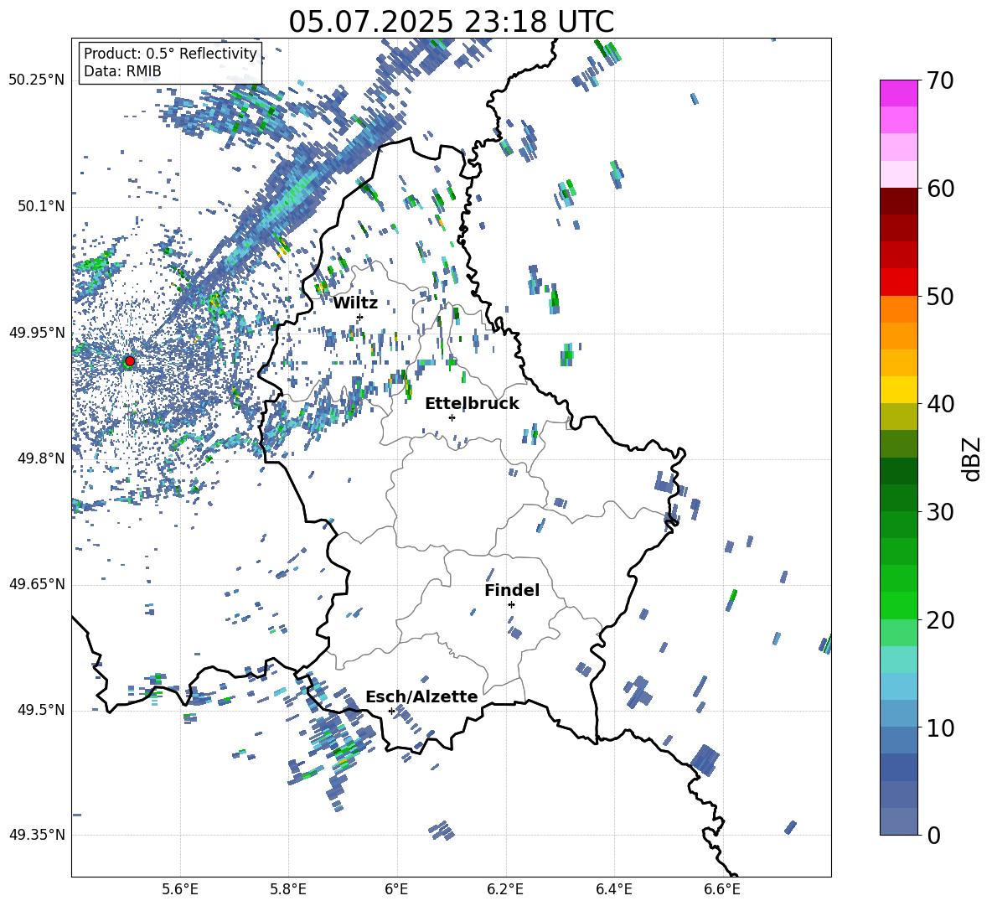The width and height of the screenshot is (992, 906).
Task: Click the 49.65°N latitude label
Action: [37, 584]
